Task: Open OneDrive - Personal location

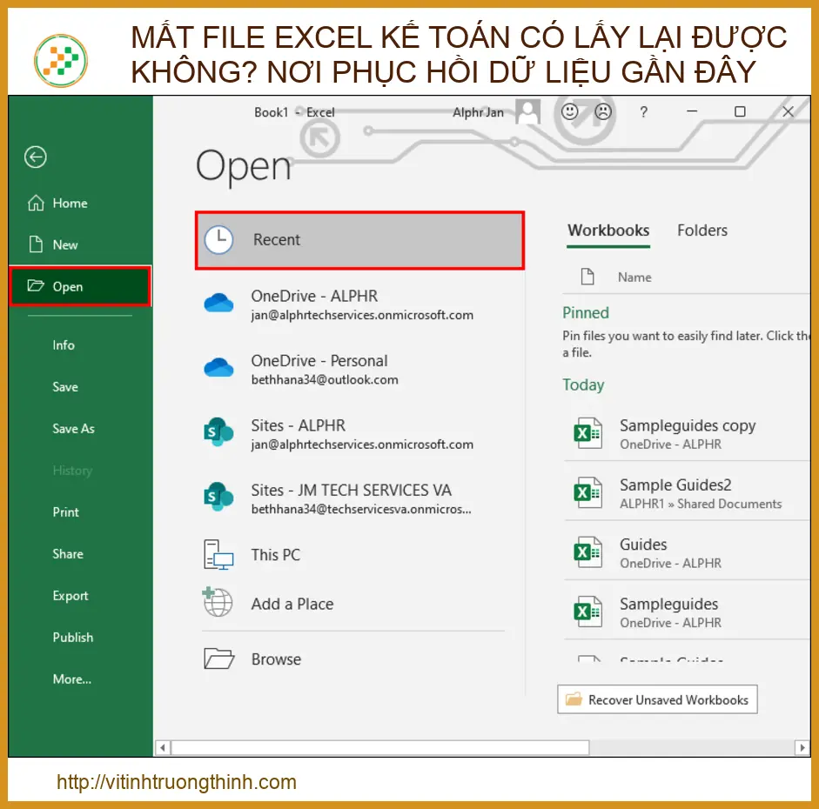Action: (359, 370)
